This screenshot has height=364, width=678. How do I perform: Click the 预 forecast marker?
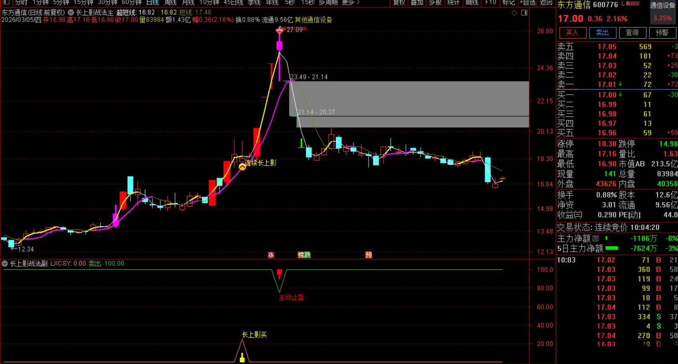(369, 255)
